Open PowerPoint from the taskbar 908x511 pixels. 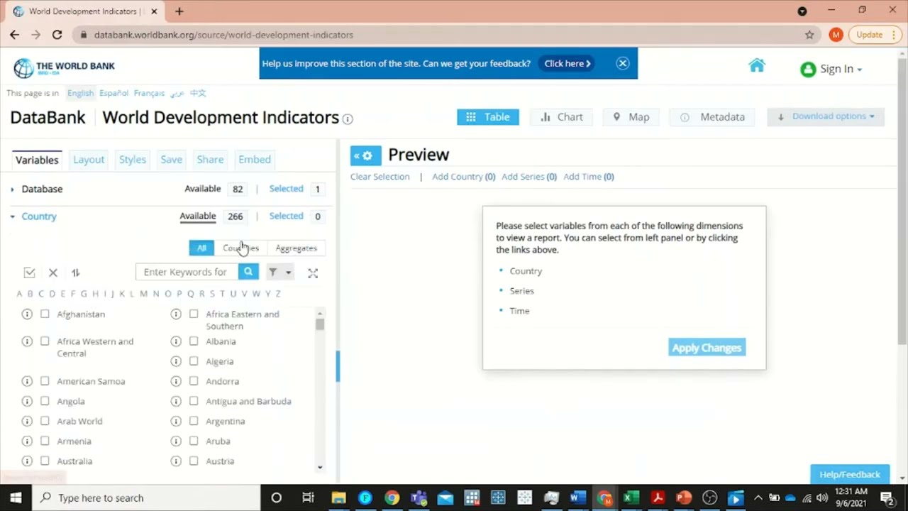point(684,498)
